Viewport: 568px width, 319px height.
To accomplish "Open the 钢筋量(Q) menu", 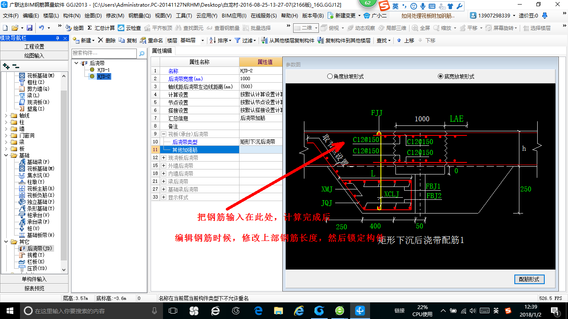I will (139, 16).
